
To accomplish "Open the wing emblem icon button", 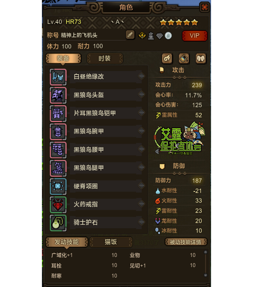I will [x=167, y=58].
